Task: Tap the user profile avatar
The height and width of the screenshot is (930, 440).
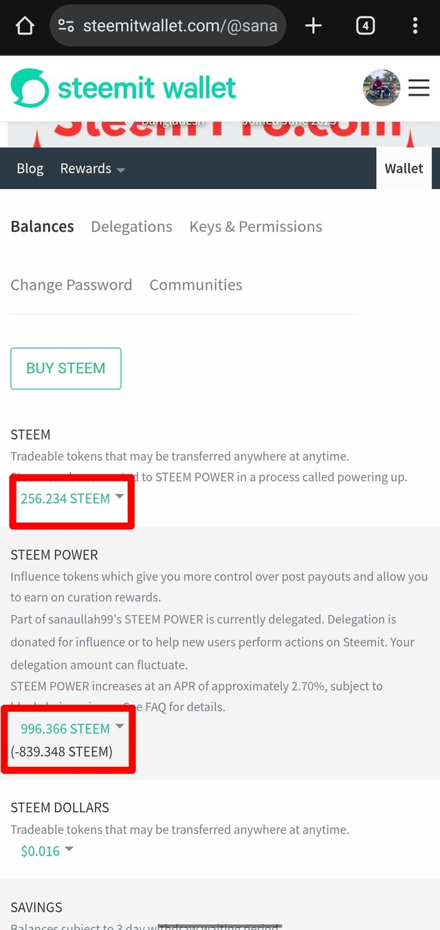Action: [382, 87]
